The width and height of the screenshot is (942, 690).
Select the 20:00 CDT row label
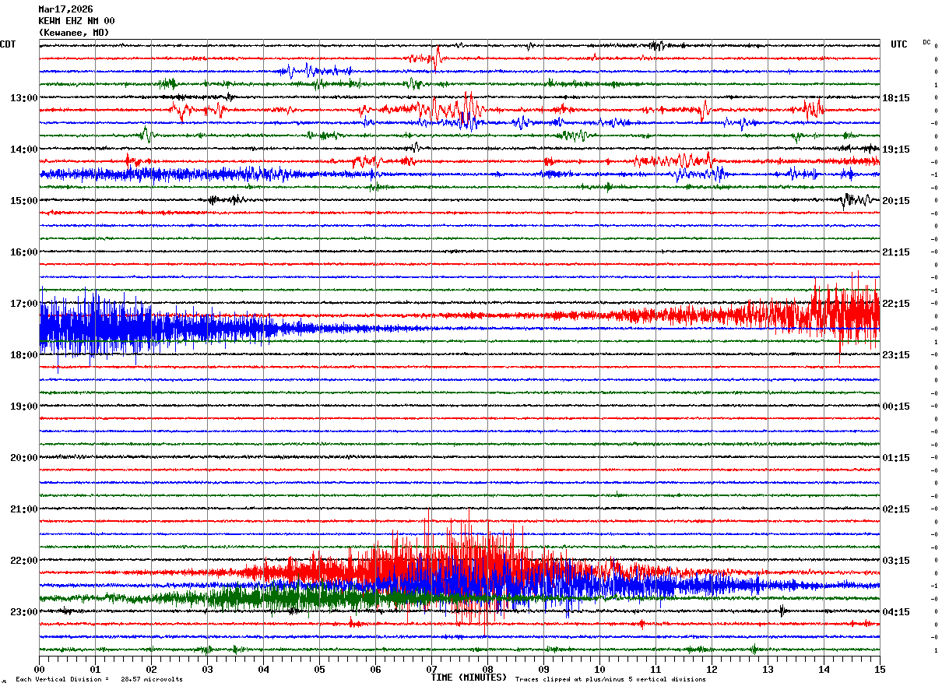coord(23,457)
